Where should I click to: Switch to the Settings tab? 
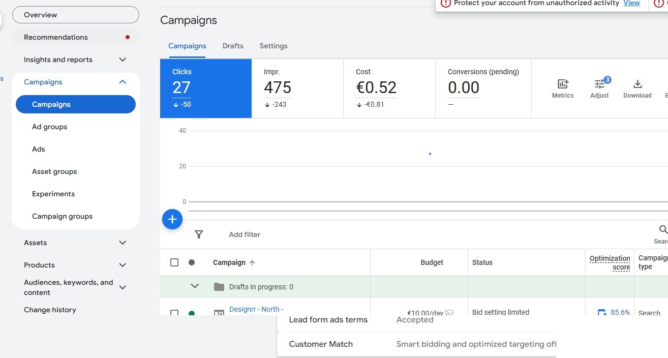click(x=274, y=46)
